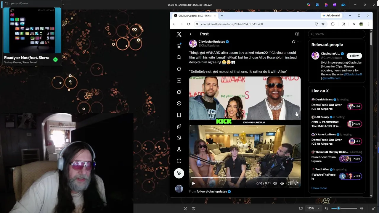379x213 pixels.
Task: Open Messages envelope icon in X sidebar
Action: tap(179, 80)
